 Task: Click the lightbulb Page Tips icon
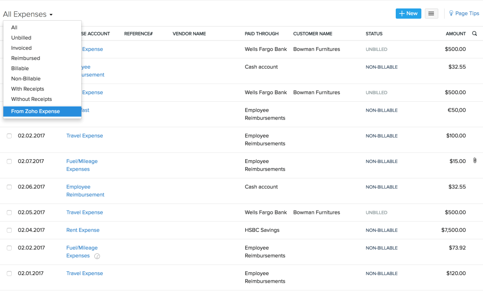451,14
